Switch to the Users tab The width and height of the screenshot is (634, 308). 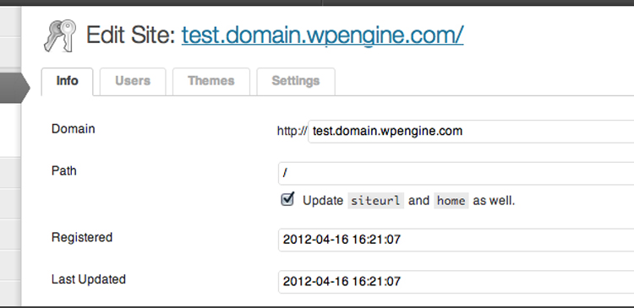pyautogui.click(x=133, y=81)
